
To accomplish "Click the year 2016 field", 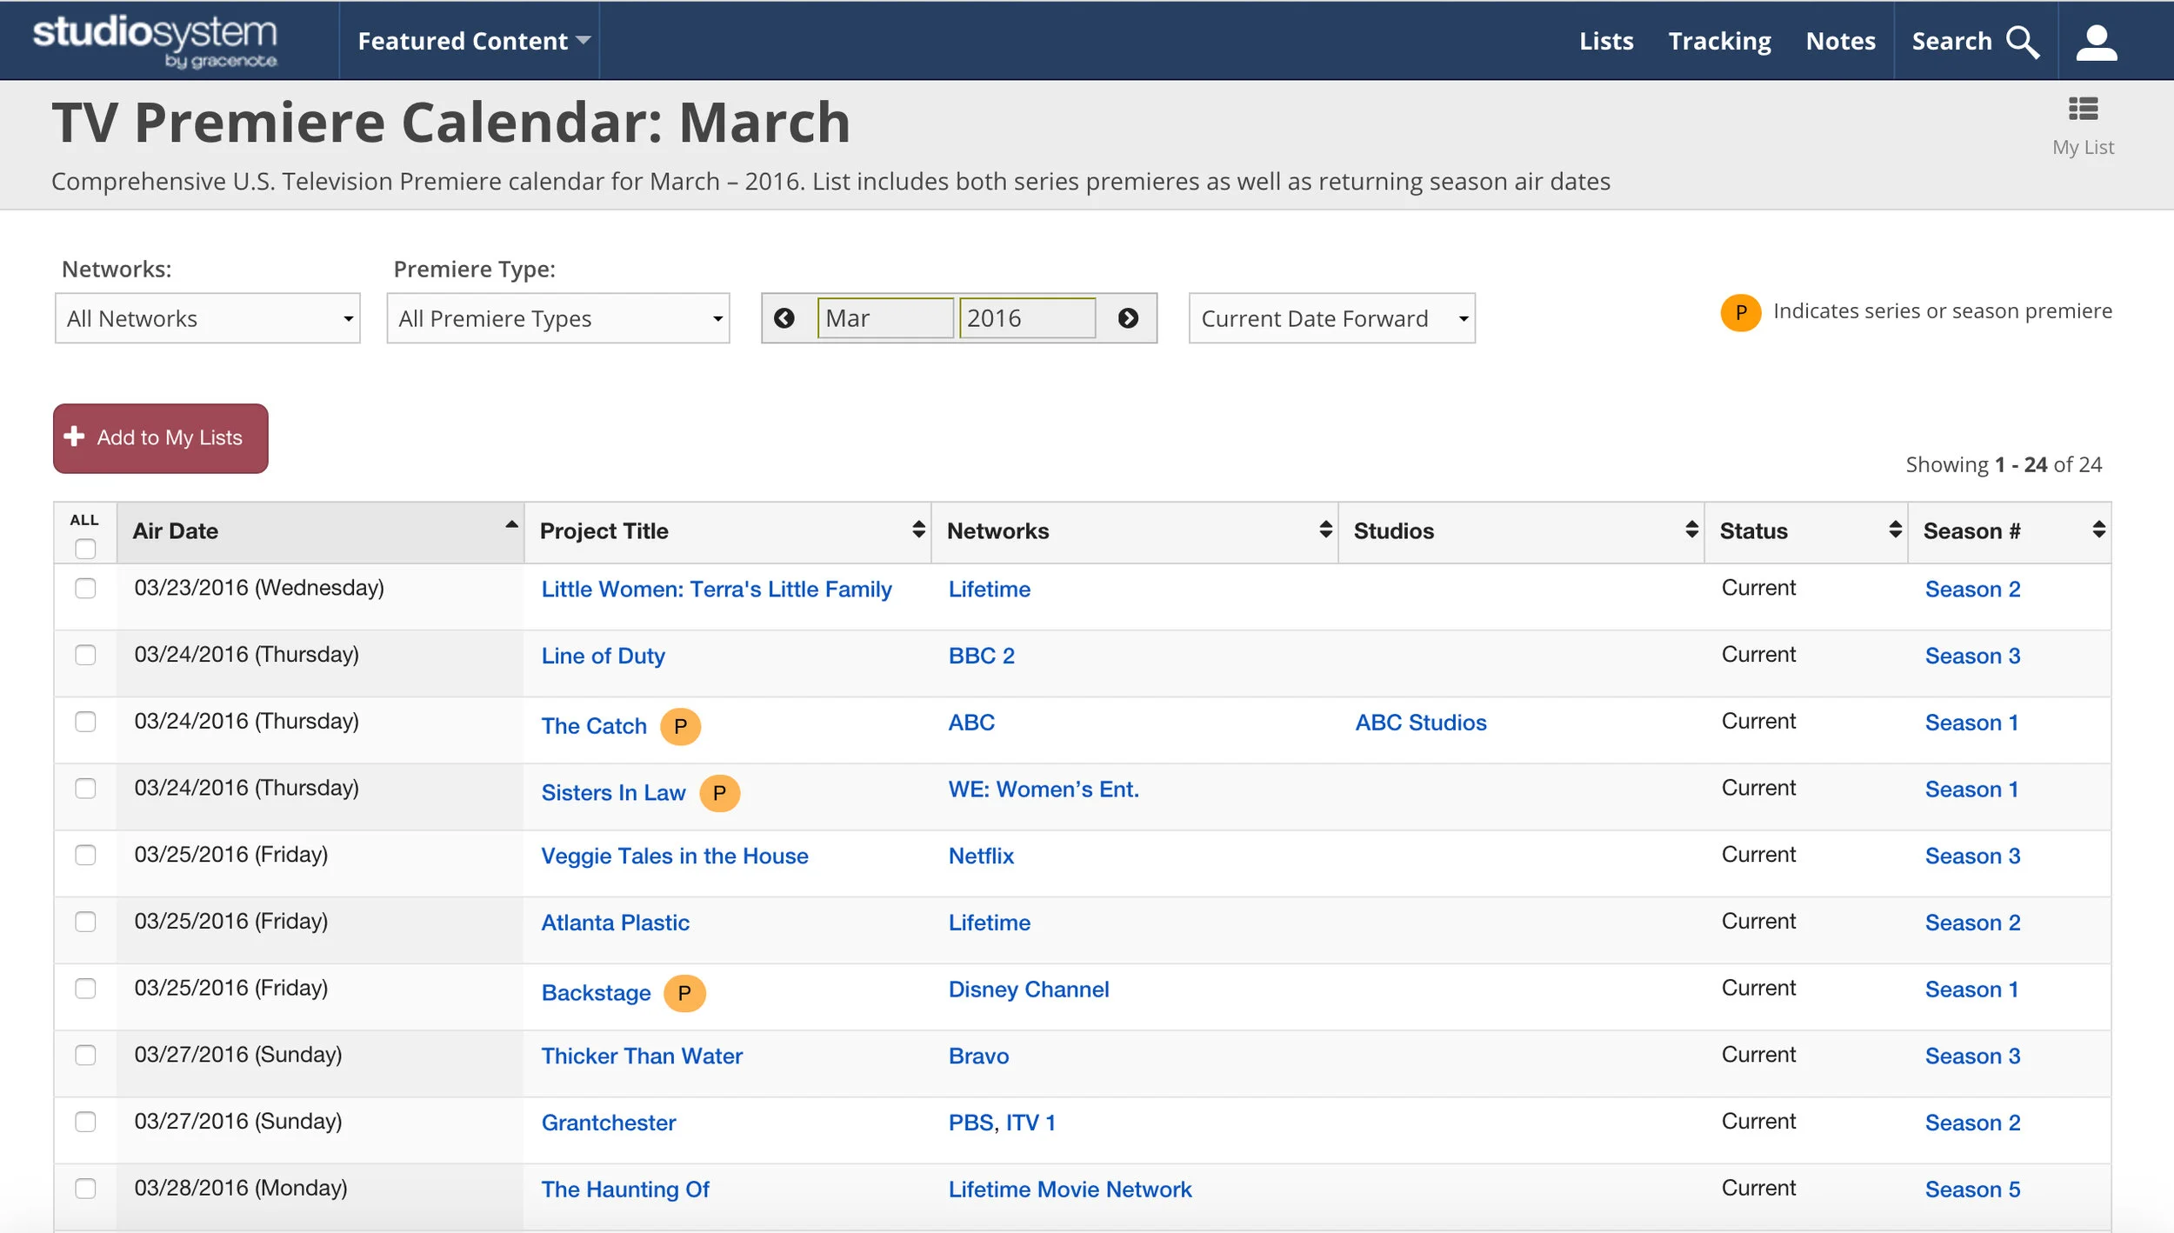I will [1026, 318].
